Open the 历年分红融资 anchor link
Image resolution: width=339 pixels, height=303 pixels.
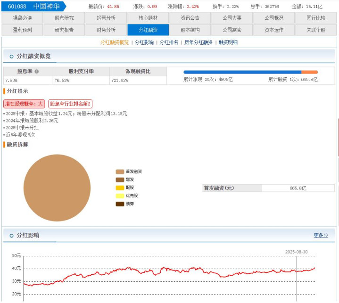(x=198, y=42)
